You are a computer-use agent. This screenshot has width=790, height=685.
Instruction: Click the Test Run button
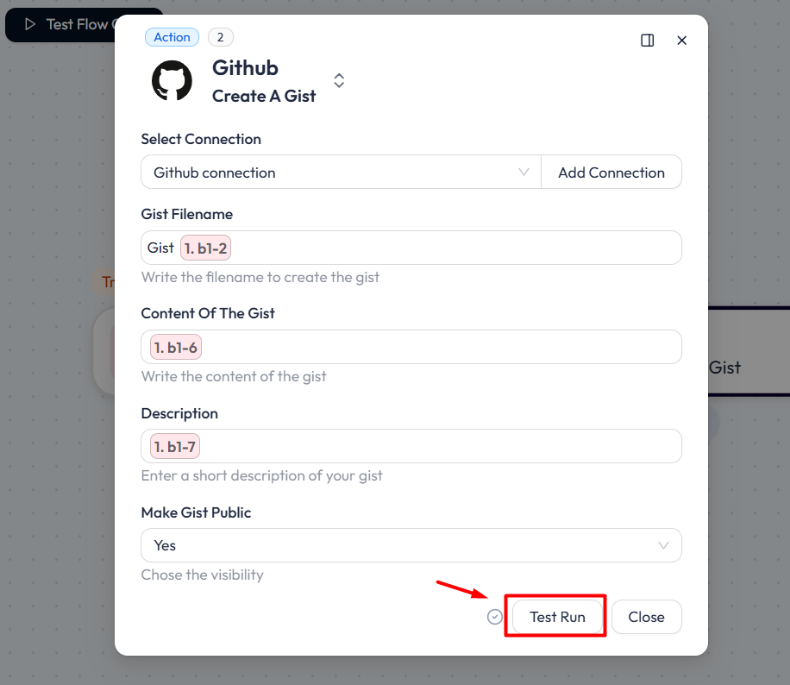pyautogui.click(x=555, y=616)
